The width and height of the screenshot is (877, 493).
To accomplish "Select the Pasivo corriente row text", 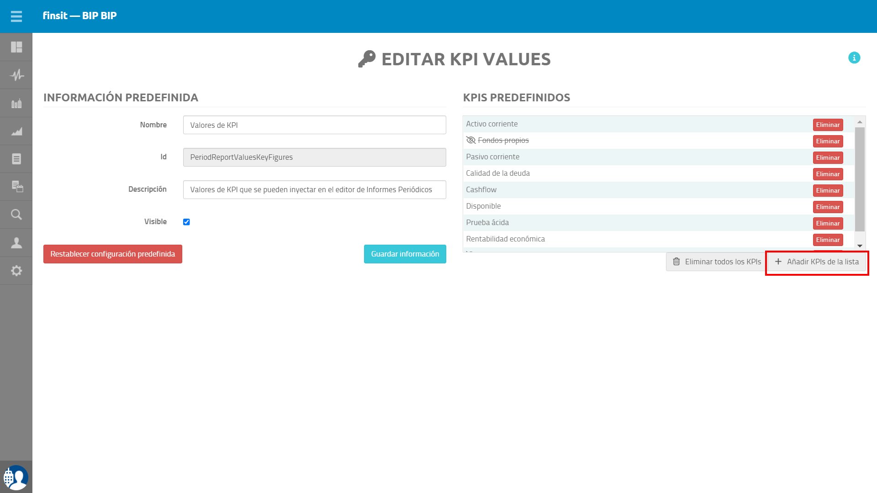I will (493, 157).
